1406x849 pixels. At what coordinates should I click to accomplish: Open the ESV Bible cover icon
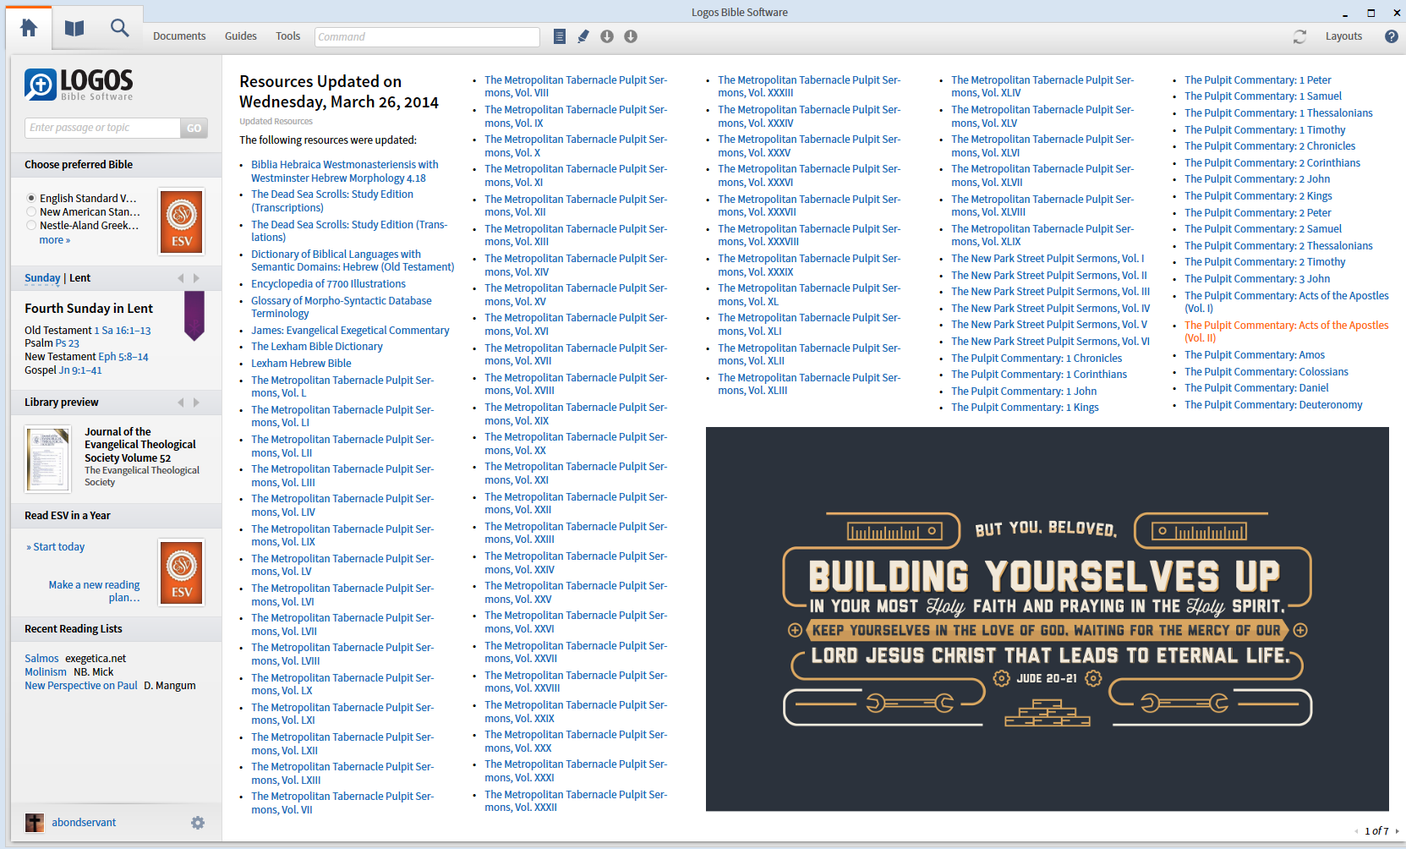point(182,222)
